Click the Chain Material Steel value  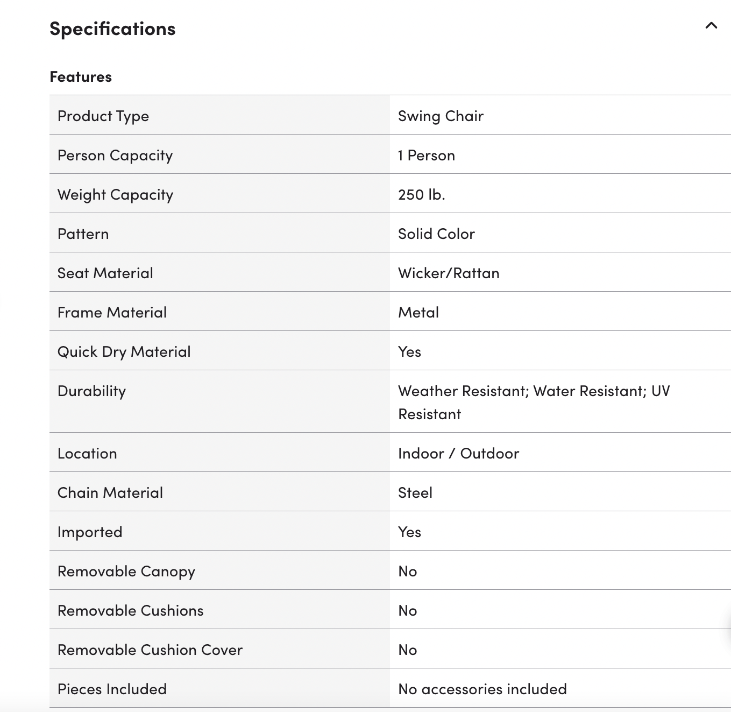click(x=415, y=492)
